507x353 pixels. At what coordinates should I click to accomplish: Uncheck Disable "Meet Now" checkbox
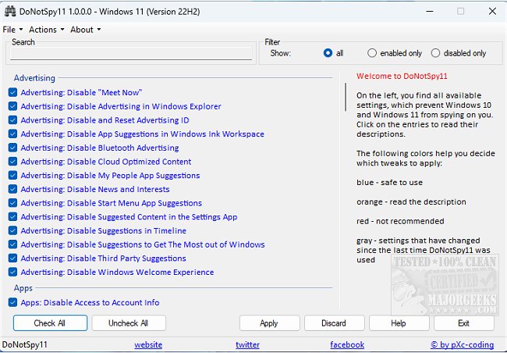tap(13, 93)
